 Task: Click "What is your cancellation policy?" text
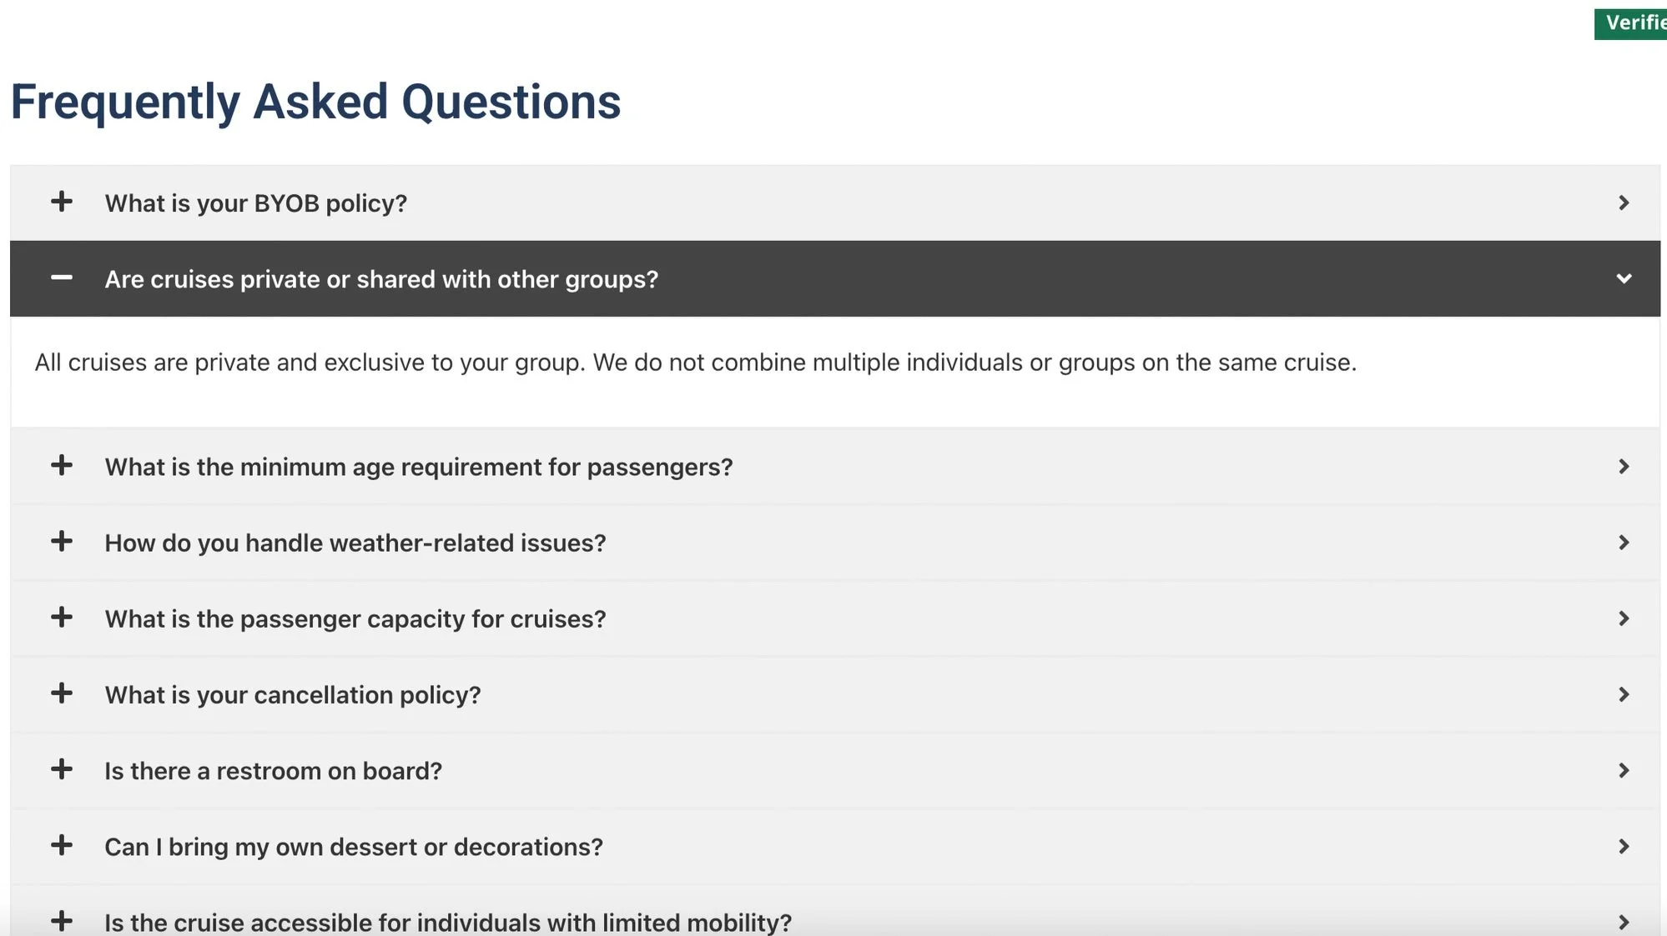pyautogui.click(x=292, y=695)
